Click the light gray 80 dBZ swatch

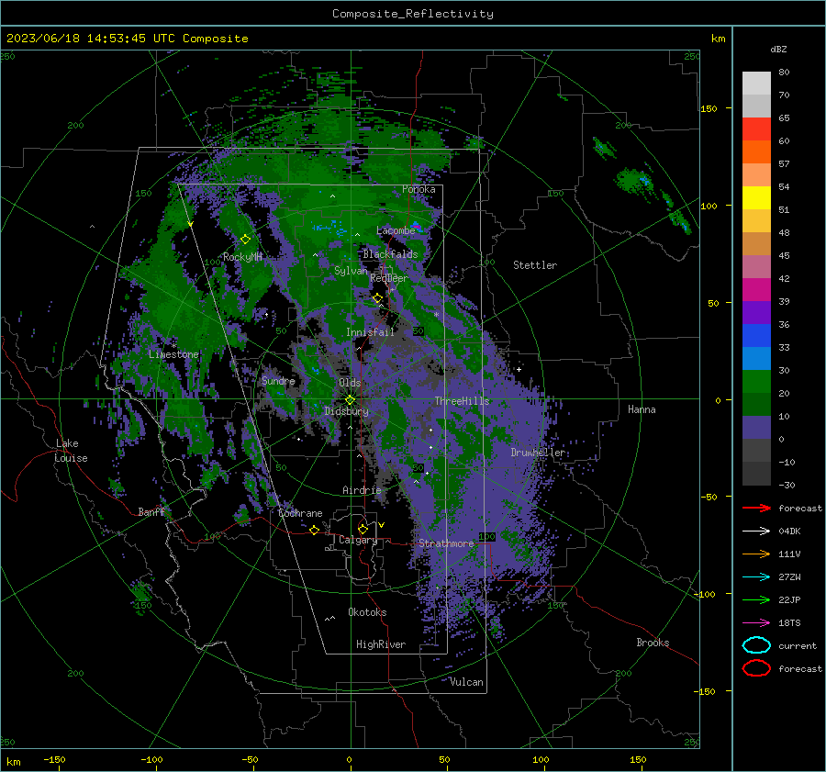[756, 83]
